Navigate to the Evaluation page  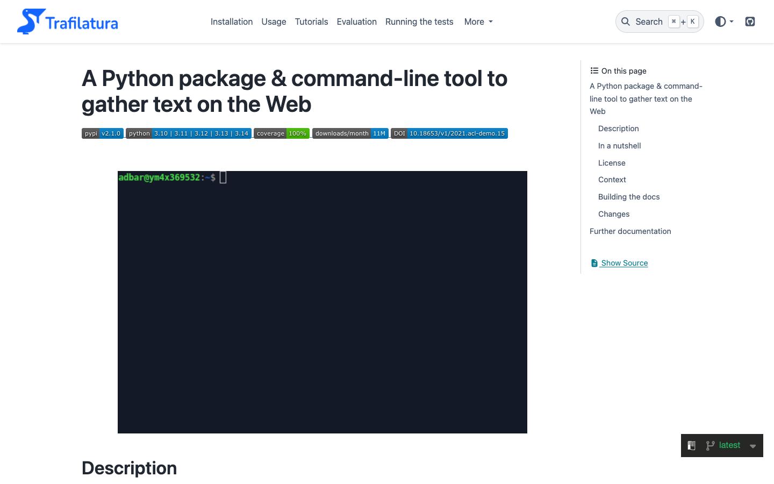click(x=357, y=22)
